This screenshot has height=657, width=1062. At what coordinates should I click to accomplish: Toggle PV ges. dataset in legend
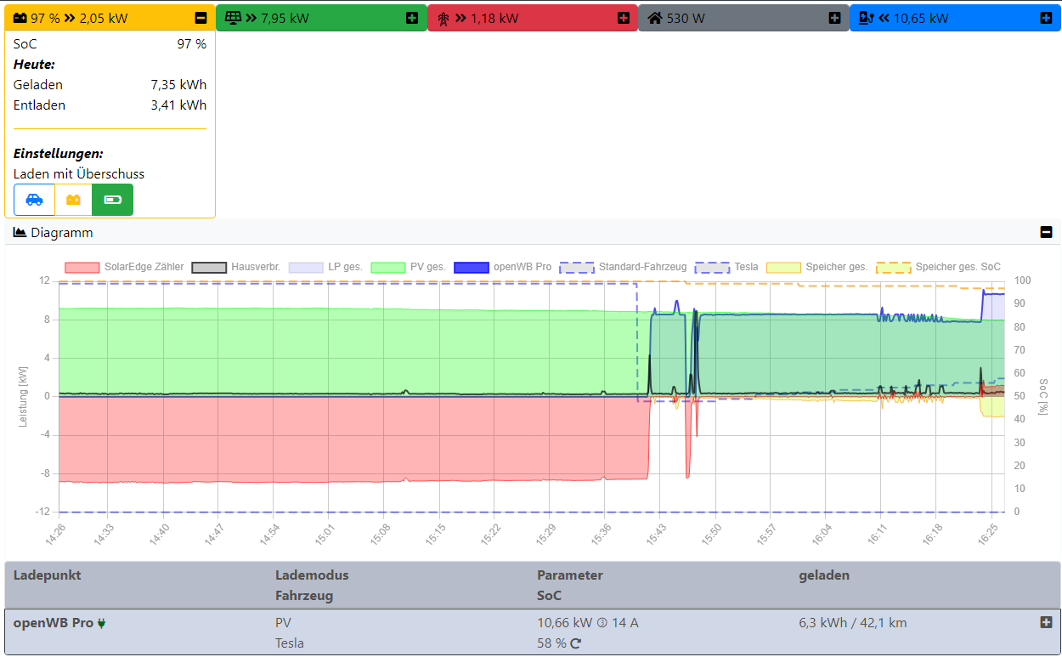pos(409,267)
